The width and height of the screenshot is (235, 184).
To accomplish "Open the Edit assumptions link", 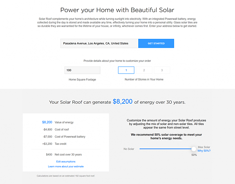I will [x=66, y=161].
